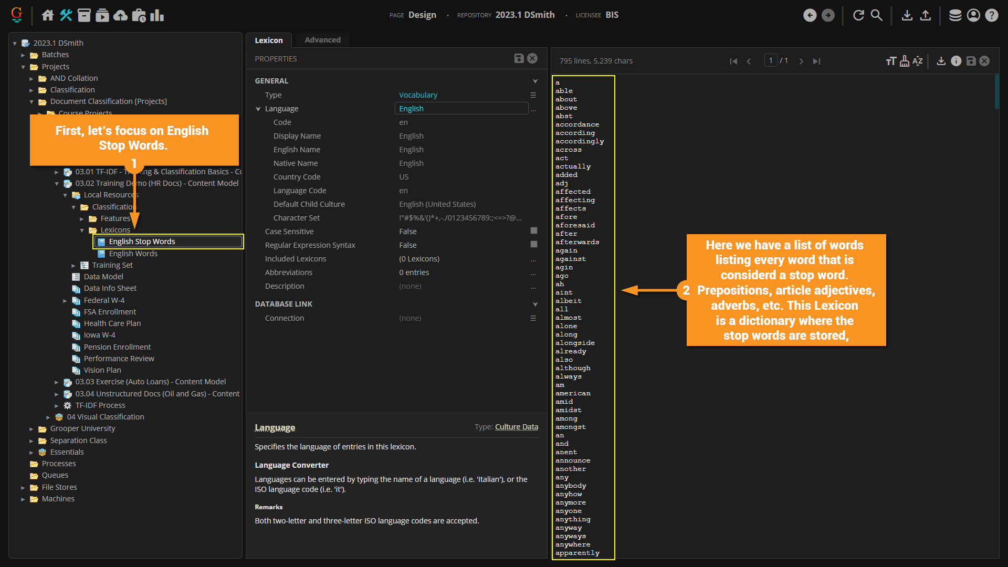This screenshot has height=567, width=1008.
Task: Toggle the Case Sensitive checkbox
Action: tap(534, 231)
